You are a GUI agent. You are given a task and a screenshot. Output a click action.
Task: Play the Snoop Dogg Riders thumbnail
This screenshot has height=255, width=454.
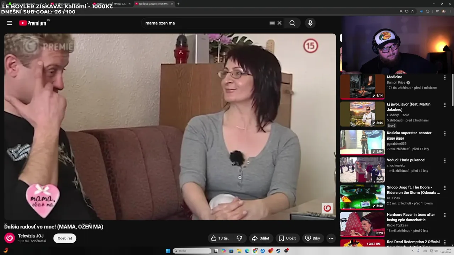pos(362,197)
